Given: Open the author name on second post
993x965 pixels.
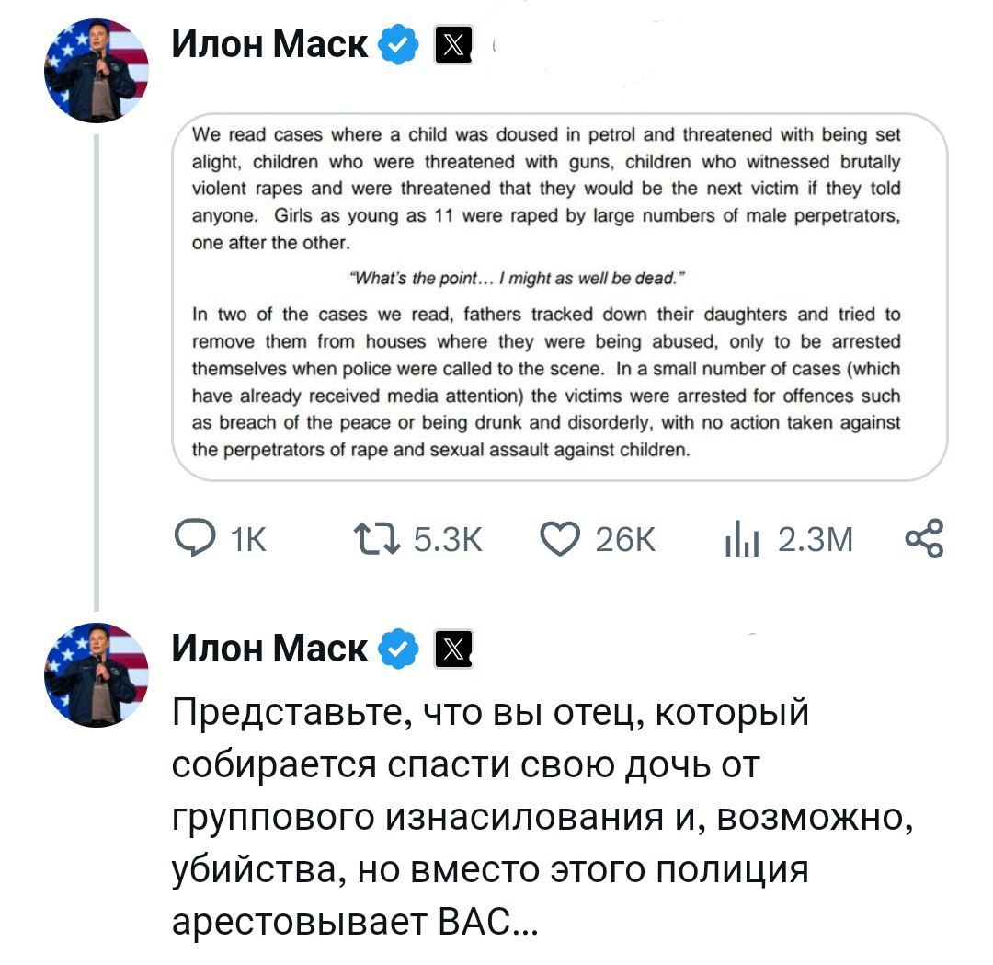Looking at the screenshot, I should pyautogui.click(x=271, y=649).
